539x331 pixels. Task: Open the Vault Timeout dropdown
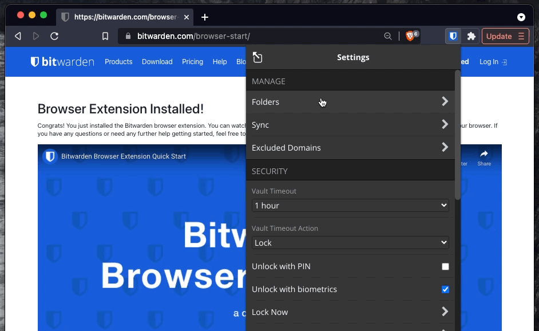point(350,206)
